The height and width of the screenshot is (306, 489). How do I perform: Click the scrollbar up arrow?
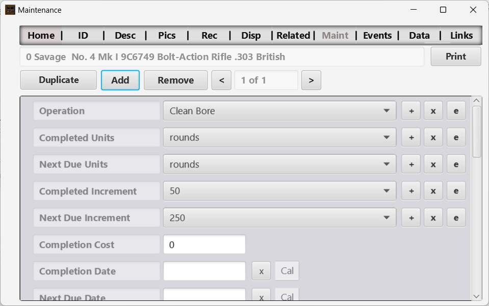click(x=476, y=100)
